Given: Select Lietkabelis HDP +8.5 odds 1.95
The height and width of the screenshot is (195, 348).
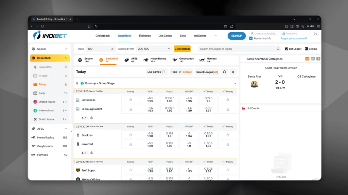Looking at the screenshot, I should pos(150,100).
